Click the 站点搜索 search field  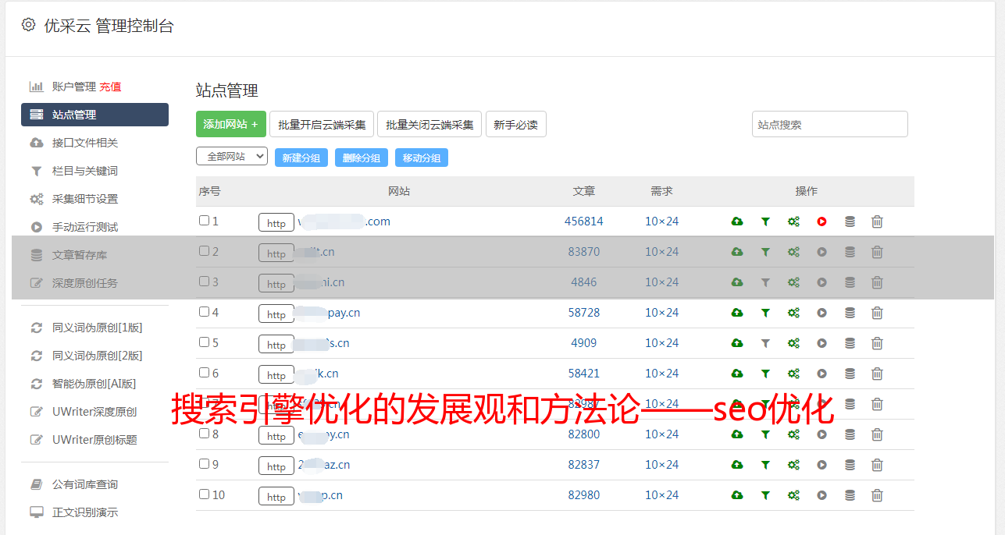click(830, 124)
